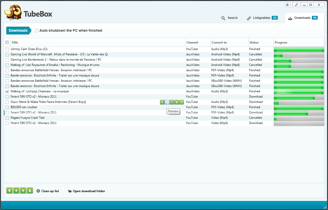Uncheck the Making of Lollipop Chainsaw checkbox
The height and width of the screenshot is (210, 328).
7,92
